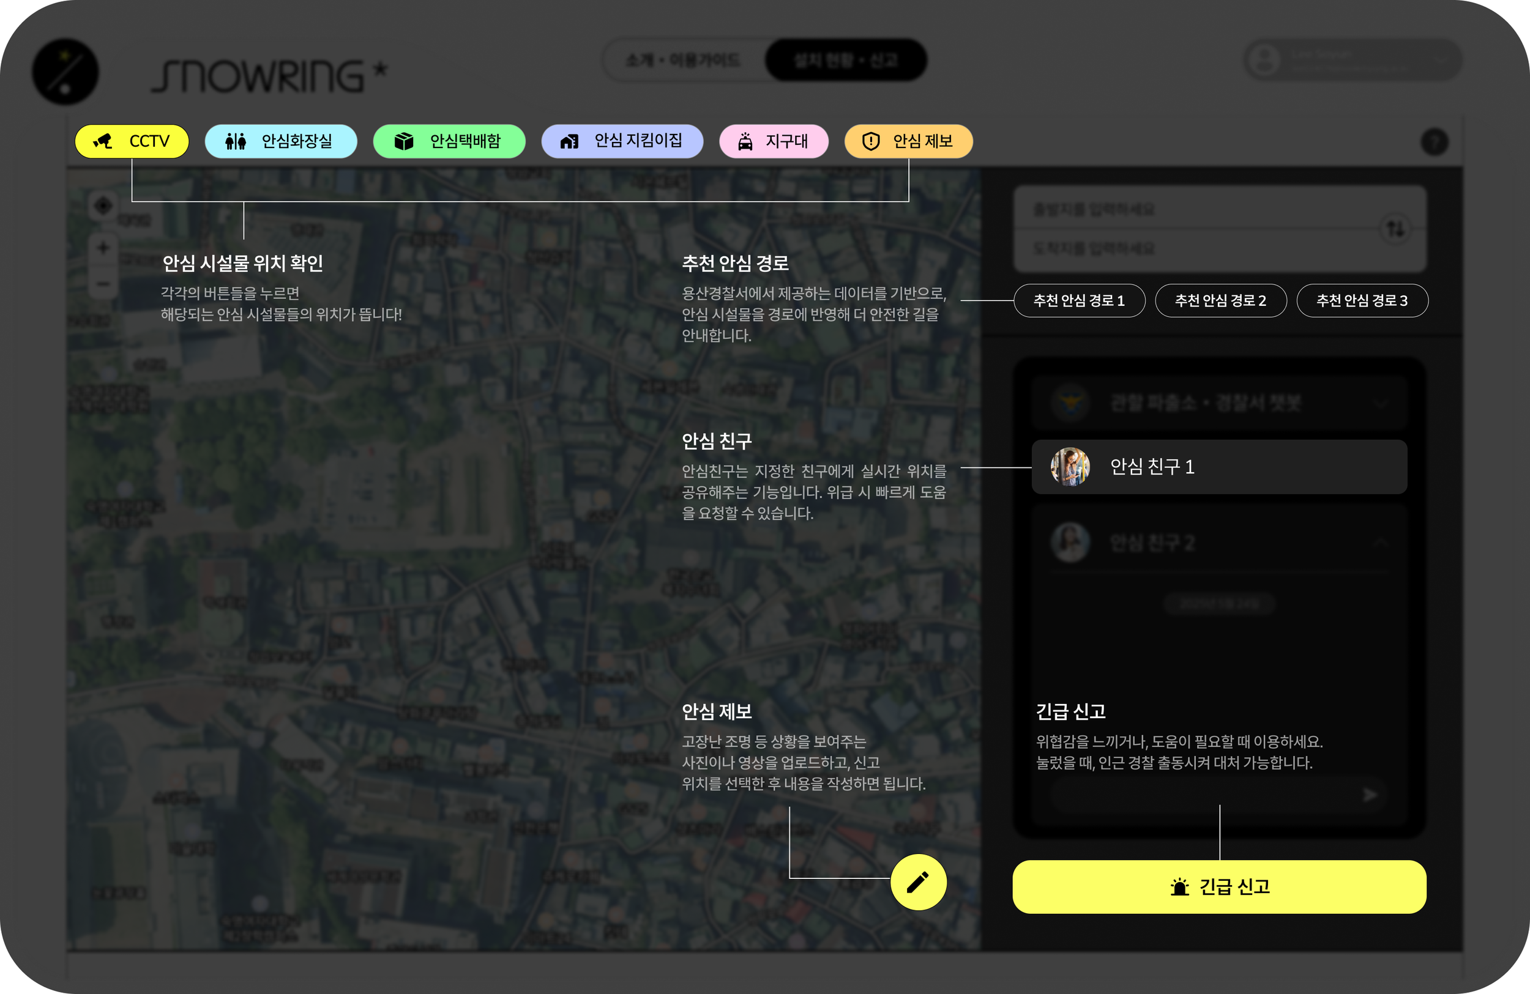Select the 설치 현황·신고 tab
The width and height of the screenshot is (1530, 994).
[x=845, y=61]
